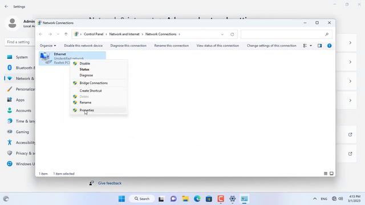Focus Find a setting search field

(20, 42)
